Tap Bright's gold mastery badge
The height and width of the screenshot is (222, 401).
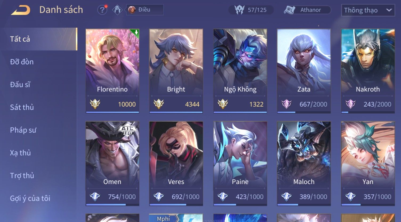click(x=159, y=104)
